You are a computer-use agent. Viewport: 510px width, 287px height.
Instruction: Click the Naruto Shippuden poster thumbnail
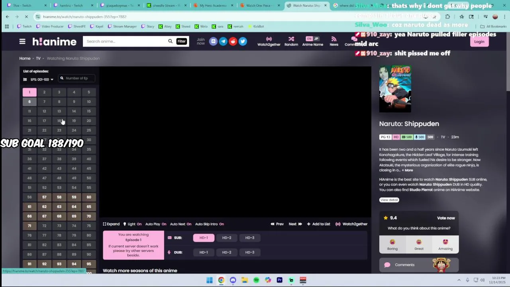click(x=395, y=89)
